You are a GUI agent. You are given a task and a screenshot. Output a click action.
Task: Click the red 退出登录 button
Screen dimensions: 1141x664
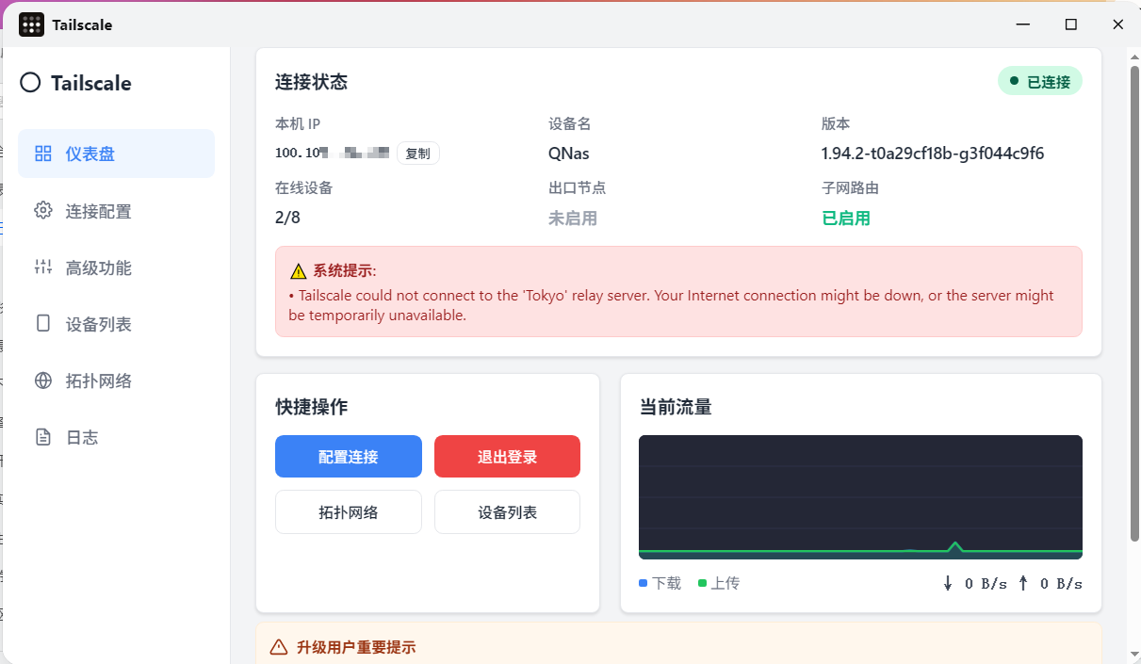[507, 457]
